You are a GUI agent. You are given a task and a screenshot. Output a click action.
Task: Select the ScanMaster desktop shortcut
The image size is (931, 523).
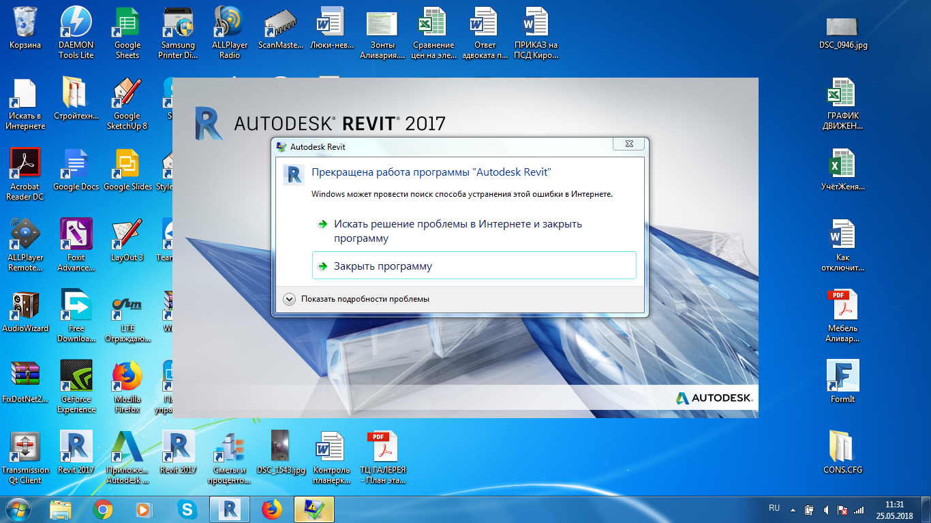point(281,28)
